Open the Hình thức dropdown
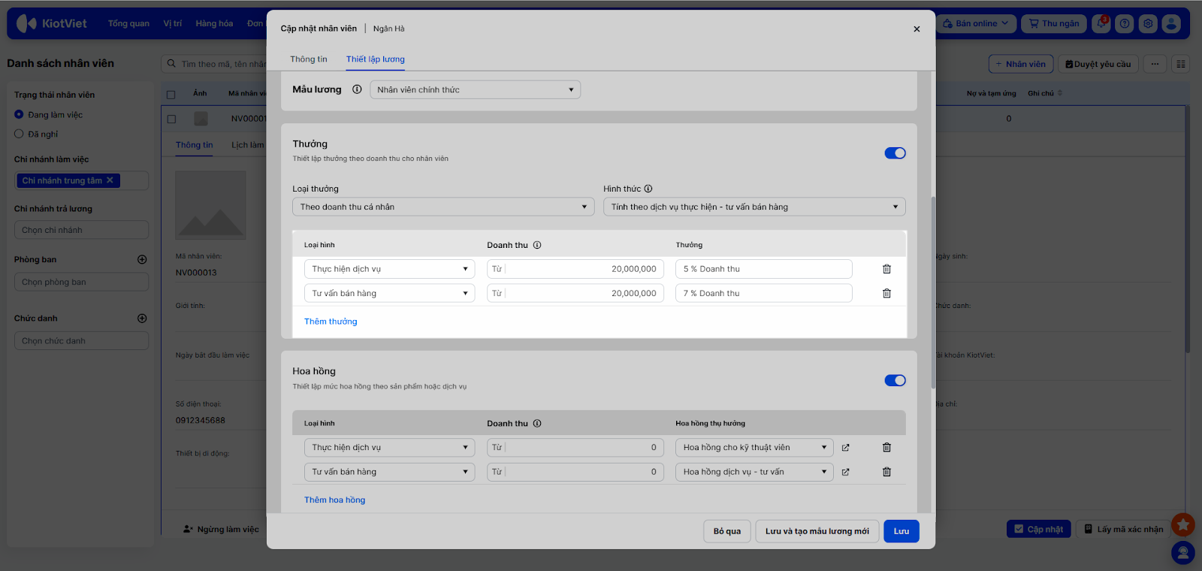 pos(754,207)
